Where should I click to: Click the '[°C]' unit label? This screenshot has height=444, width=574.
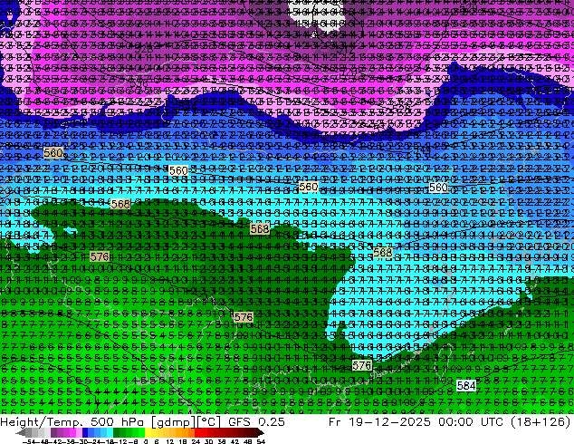208,422
